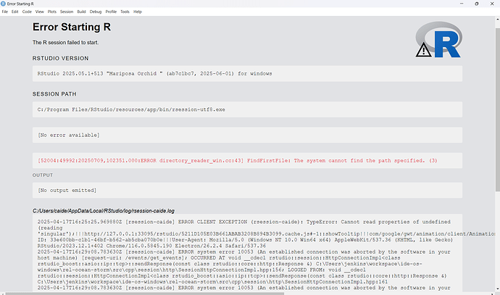Open the Plots menu
500x295 pixels.
pyautogui.click(x=52, y=12)
